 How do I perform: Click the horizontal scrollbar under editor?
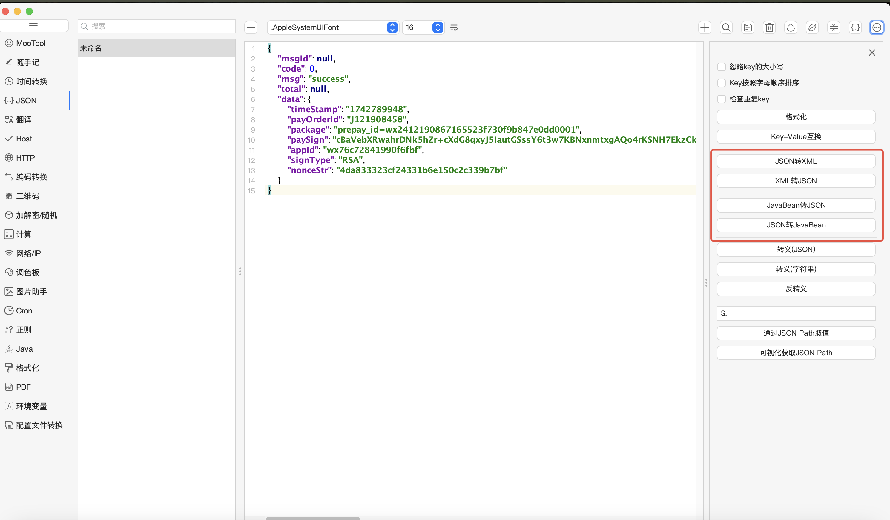[x=313, y=518]
